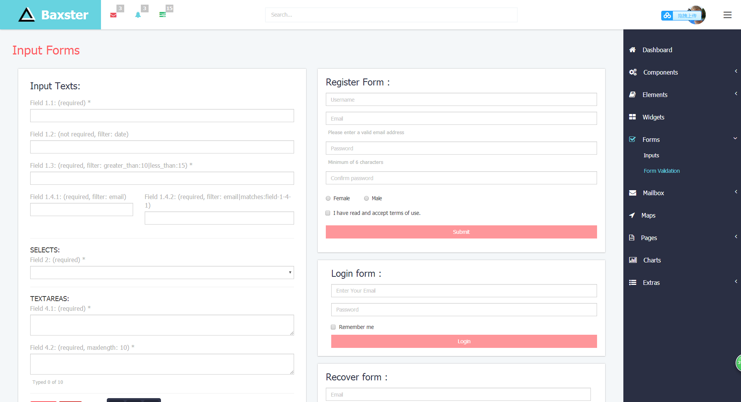The image size is (741, 402).
Task: Click the Enter Your Email login field
Action: 464,291
